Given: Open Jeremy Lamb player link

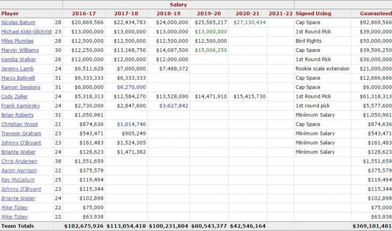Looking at the screenshot, I should [x=17, y=69].
